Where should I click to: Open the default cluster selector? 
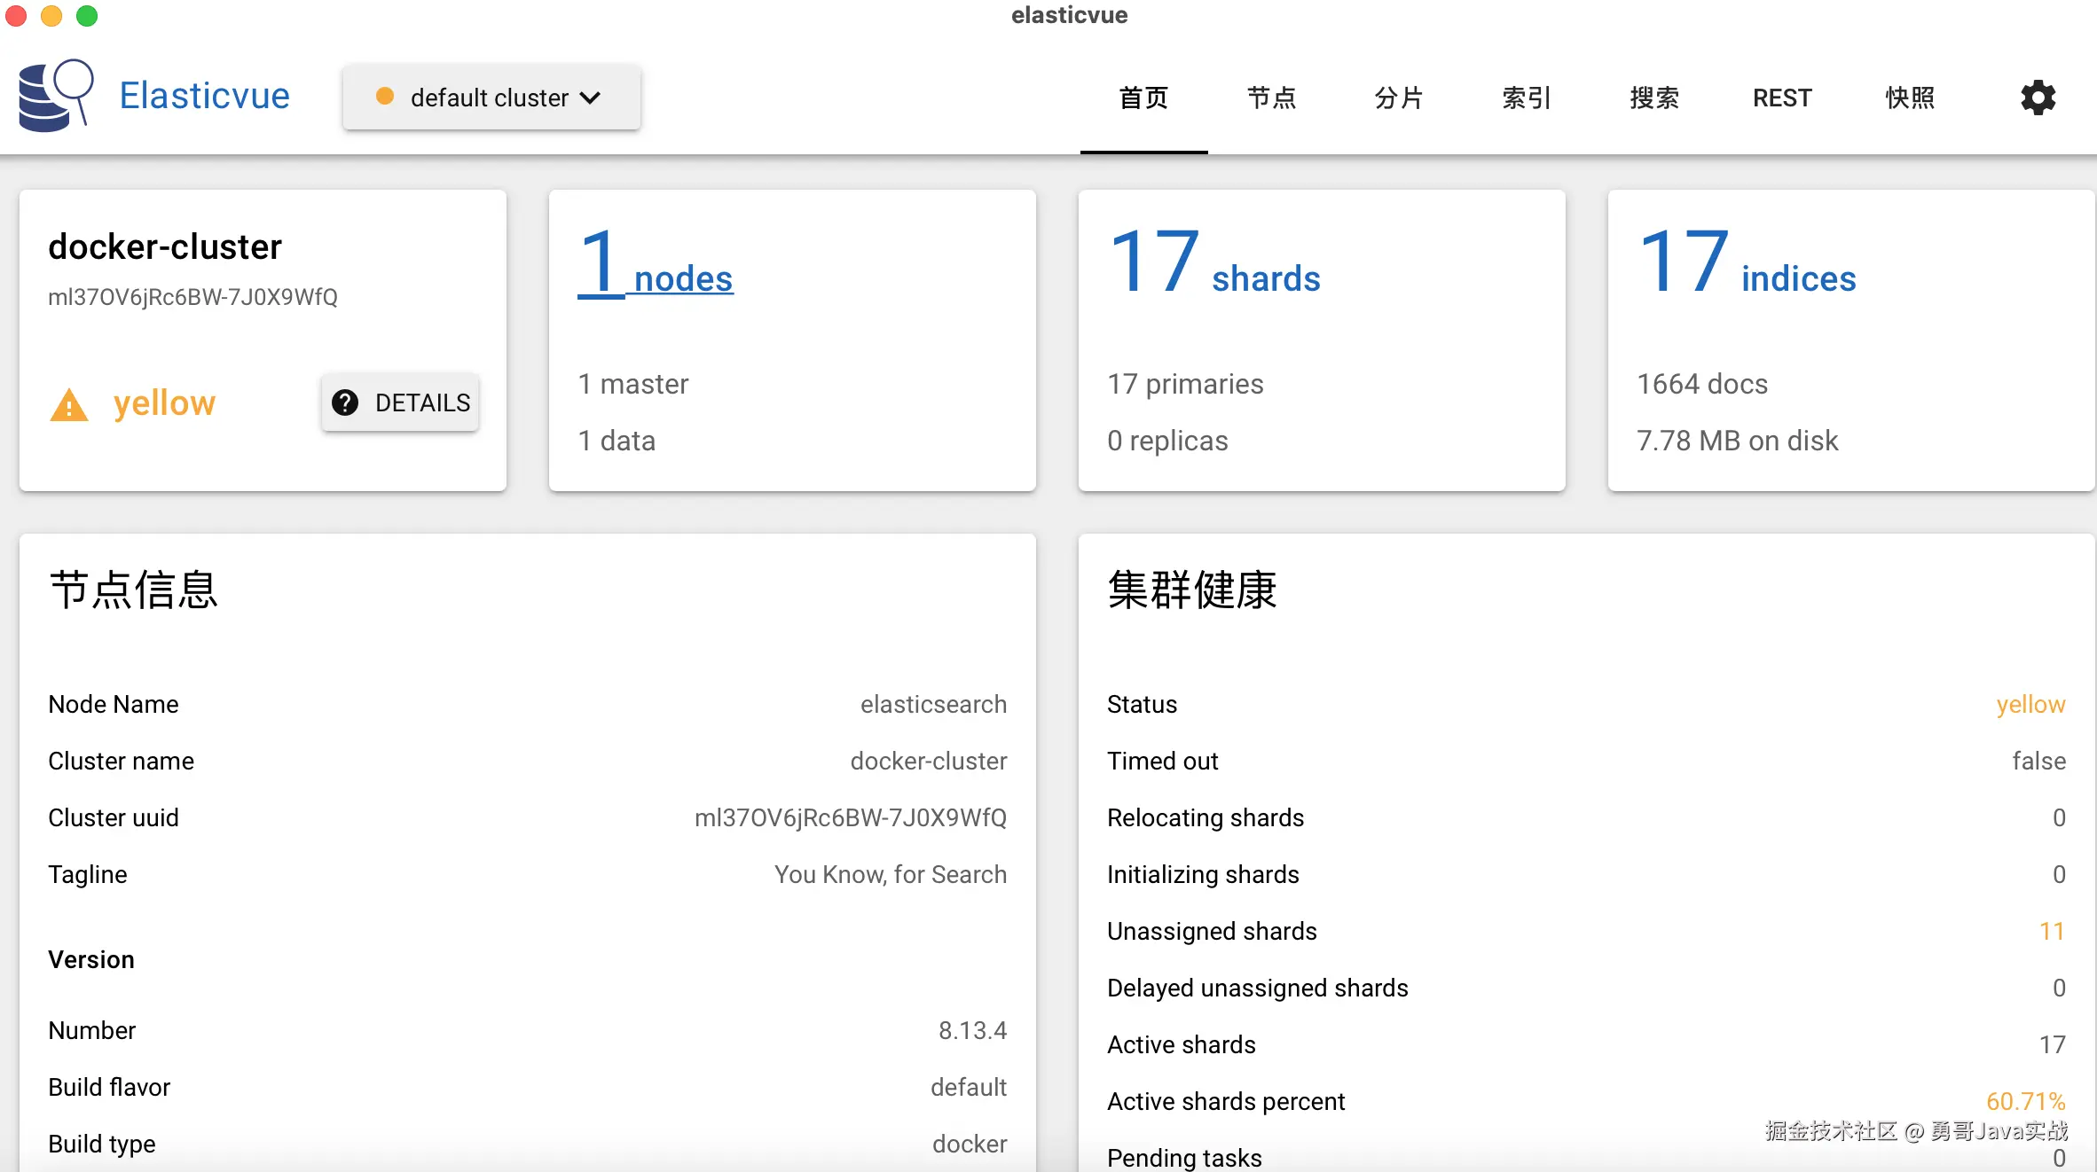point(491,98)
